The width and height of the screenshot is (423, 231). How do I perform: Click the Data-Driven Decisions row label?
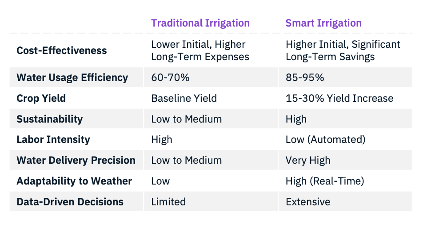pyautogui.click(x=70, y=202)
